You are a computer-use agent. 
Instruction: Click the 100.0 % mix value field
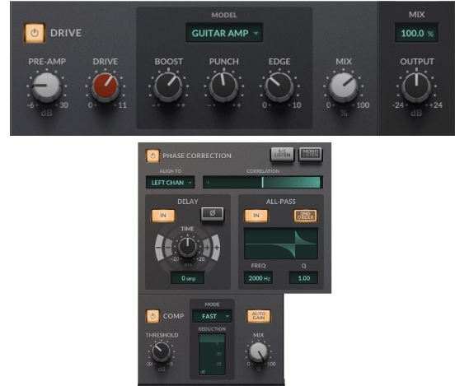(x=416, y=33)
